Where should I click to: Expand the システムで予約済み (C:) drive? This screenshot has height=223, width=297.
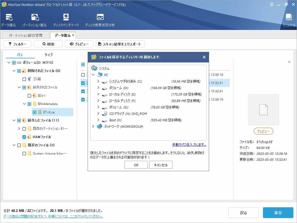point(98,81)
